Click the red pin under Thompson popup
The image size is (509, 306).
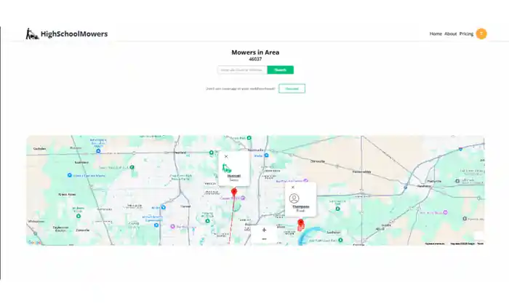(300, 223)
